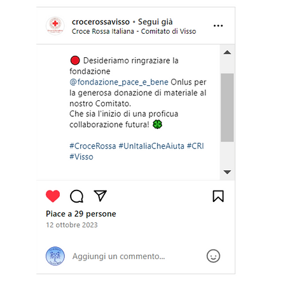
Task: Click own profile avatar near comment box
Action: pyautogui.click(x=55, y=256)
